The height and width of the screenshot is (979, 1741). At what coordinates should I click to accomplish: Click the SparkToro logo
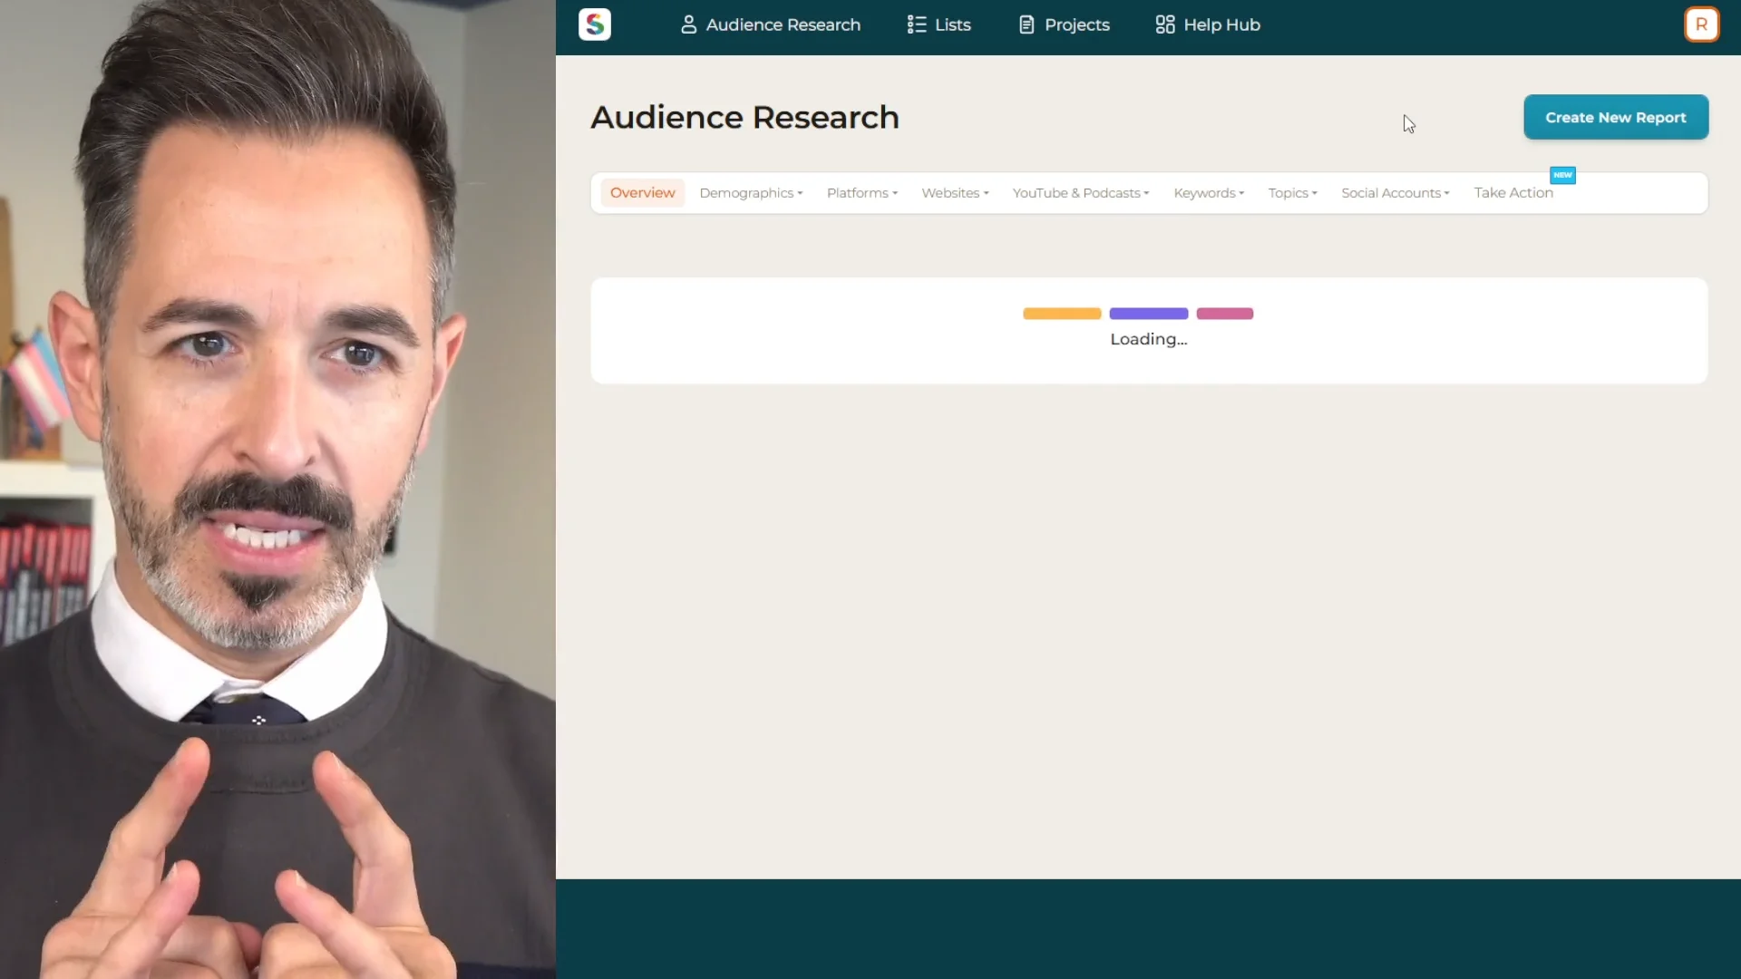coord(595,24)
